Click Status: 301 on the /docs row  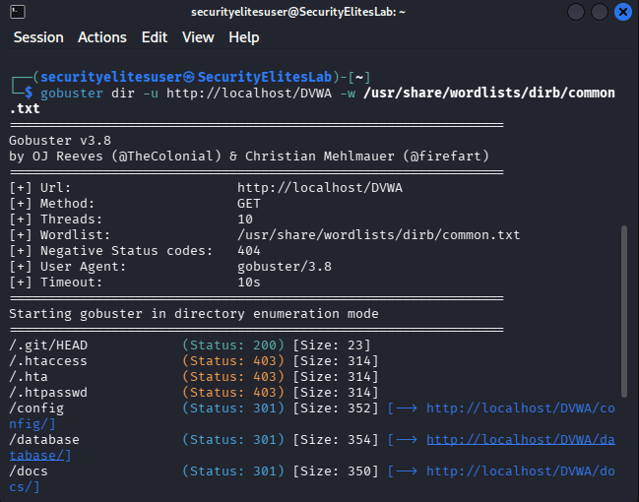(233, 471)
